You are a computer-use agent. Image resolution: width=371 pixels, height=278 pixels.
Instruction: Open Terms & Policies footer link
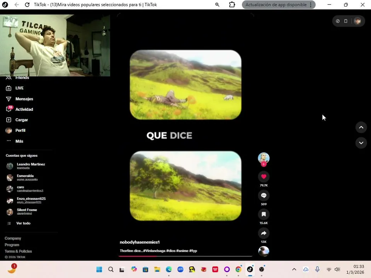click(x=18, y=251)
